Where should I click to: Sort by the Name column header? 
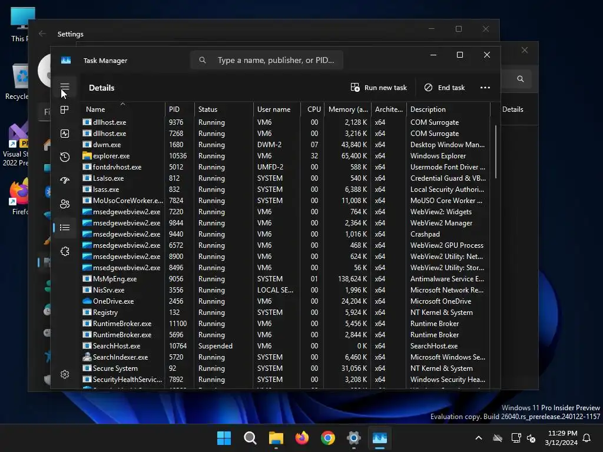(122, 109)
